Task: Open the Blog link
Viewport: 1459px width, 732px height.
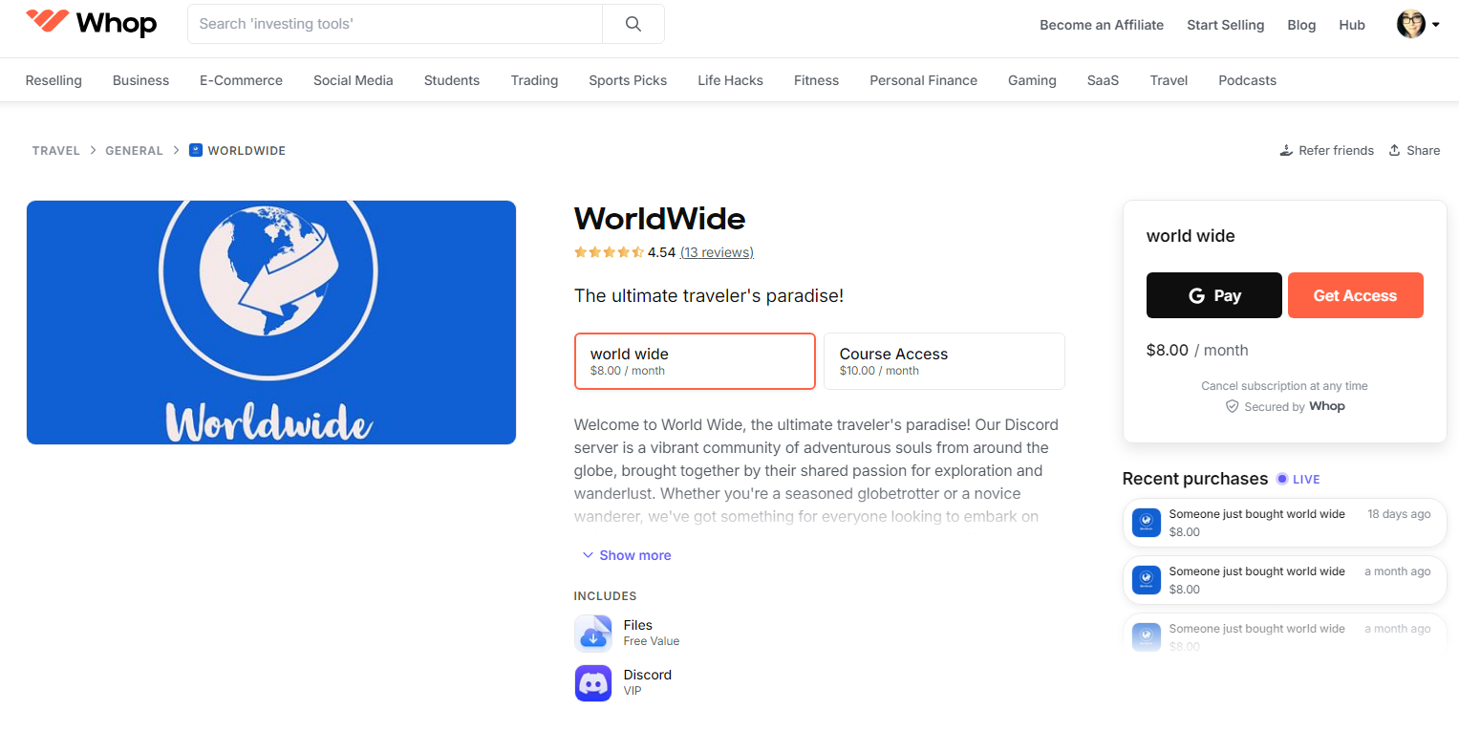Action: point(1301,25)
